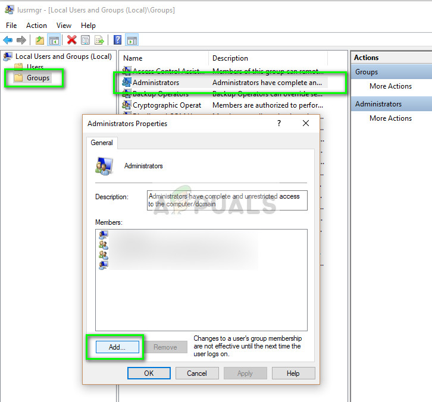The image size is (432, 402).
Task: Click the Add... button
Action: (117, 347)
